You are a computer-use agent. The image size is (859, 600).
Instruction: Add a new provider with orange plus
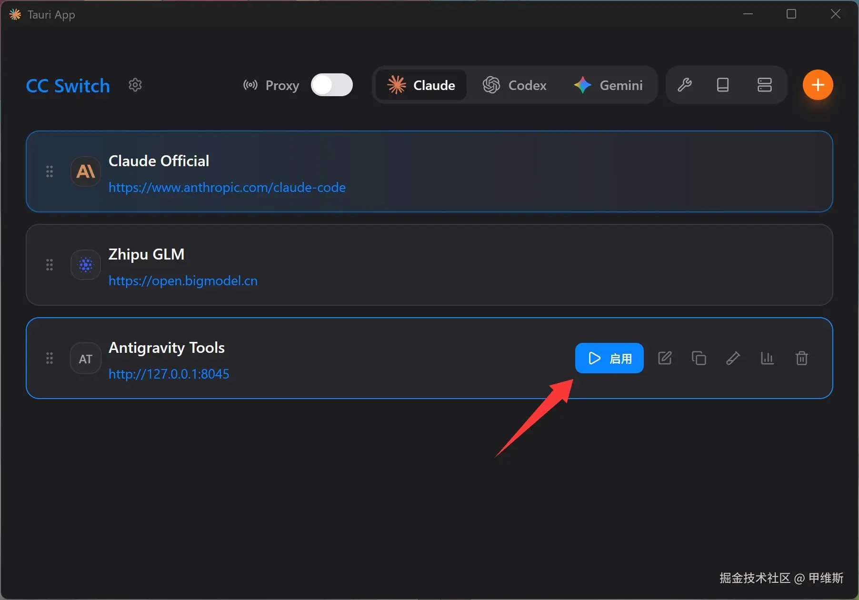pos(818,85)
